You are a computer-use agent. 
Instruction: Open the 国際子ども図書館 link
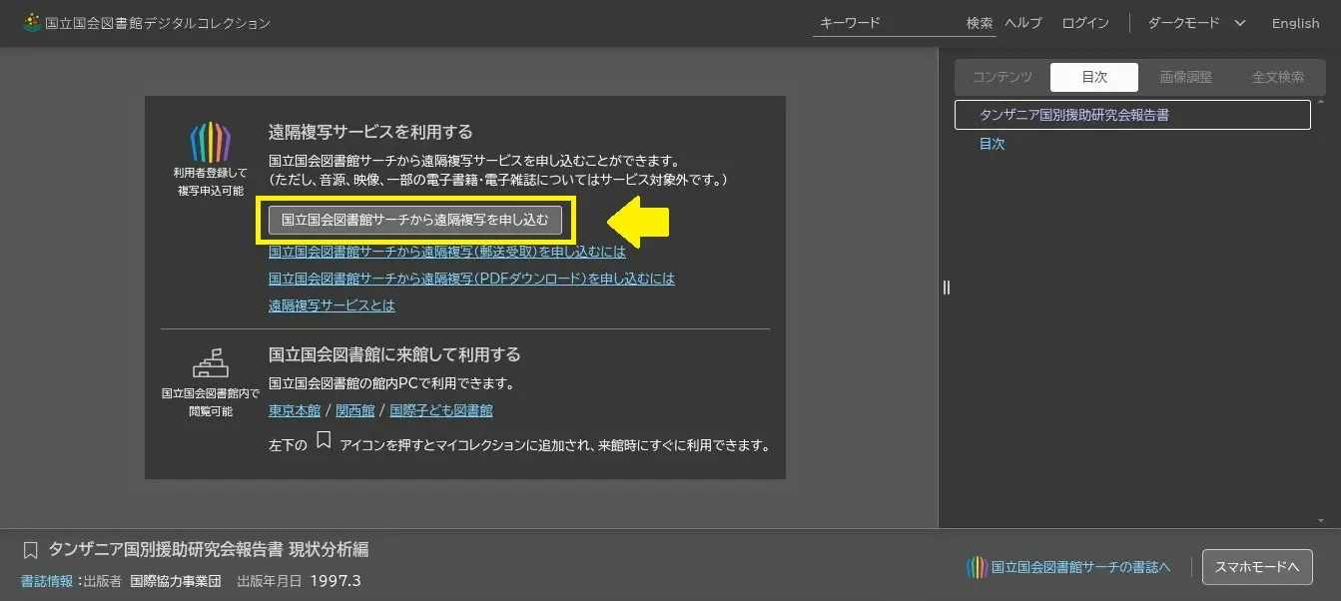(440, 410)
